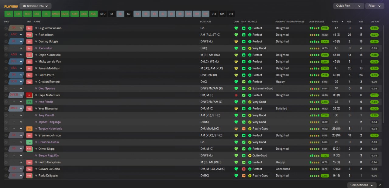Click Troy Parrott's last 5 games form bar

point(315,115)
